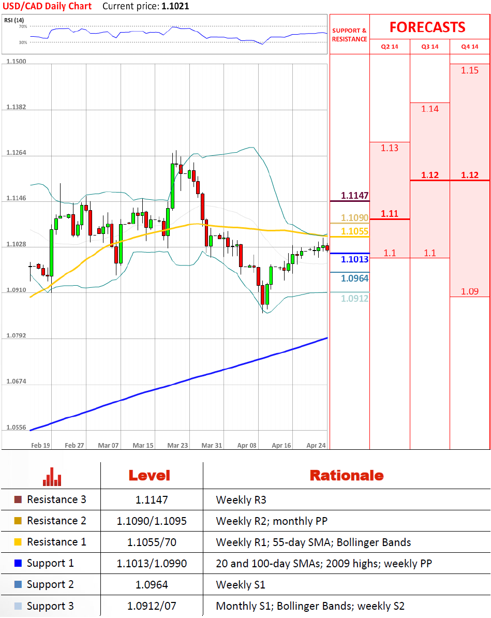Click the 'Feb 19' date axis label
The width and height of the screenshot is (491, 618).
point(40,445)
